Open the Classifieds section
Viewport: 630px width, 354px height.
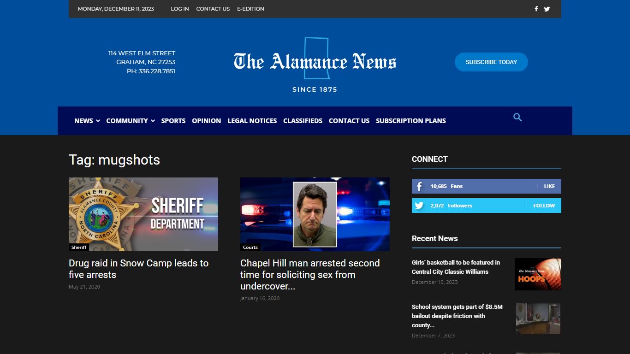[303, 121]
